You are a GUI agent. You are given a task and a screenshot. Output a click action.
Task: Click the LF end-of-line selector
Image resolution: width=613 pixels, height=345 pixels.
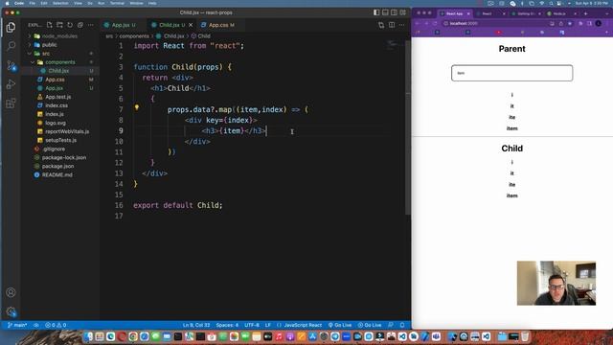click(268, 325)
